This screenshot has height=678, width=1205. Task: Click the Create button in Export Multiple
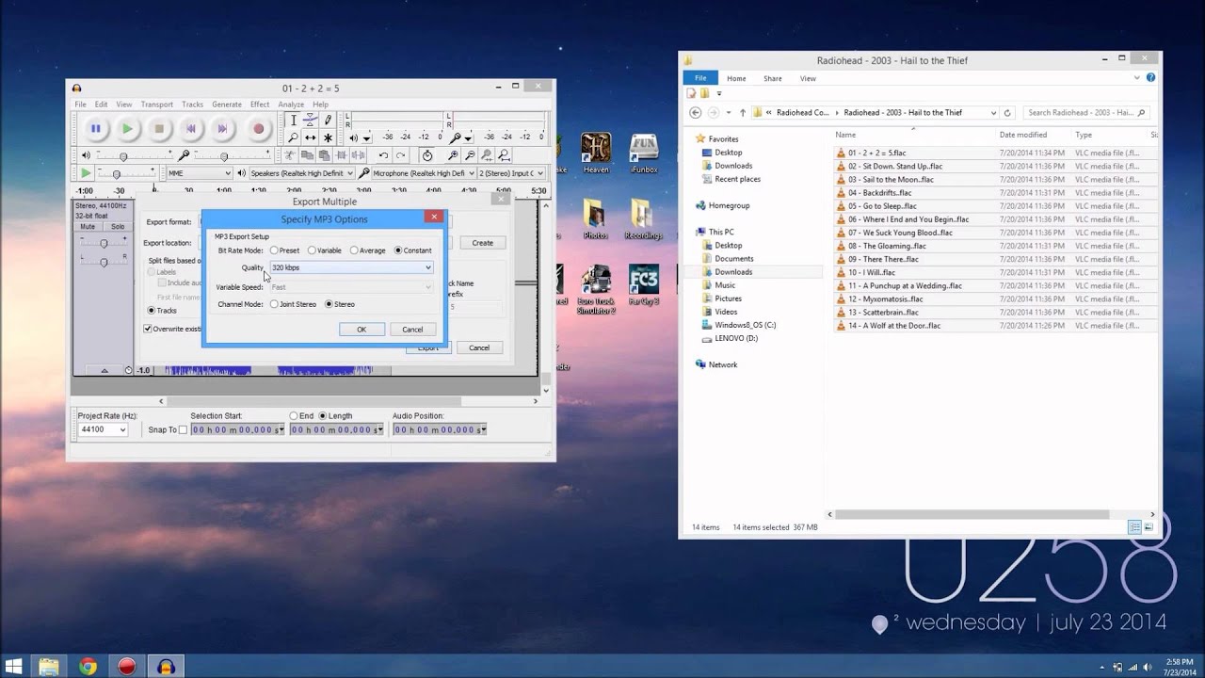pos(482,243)
